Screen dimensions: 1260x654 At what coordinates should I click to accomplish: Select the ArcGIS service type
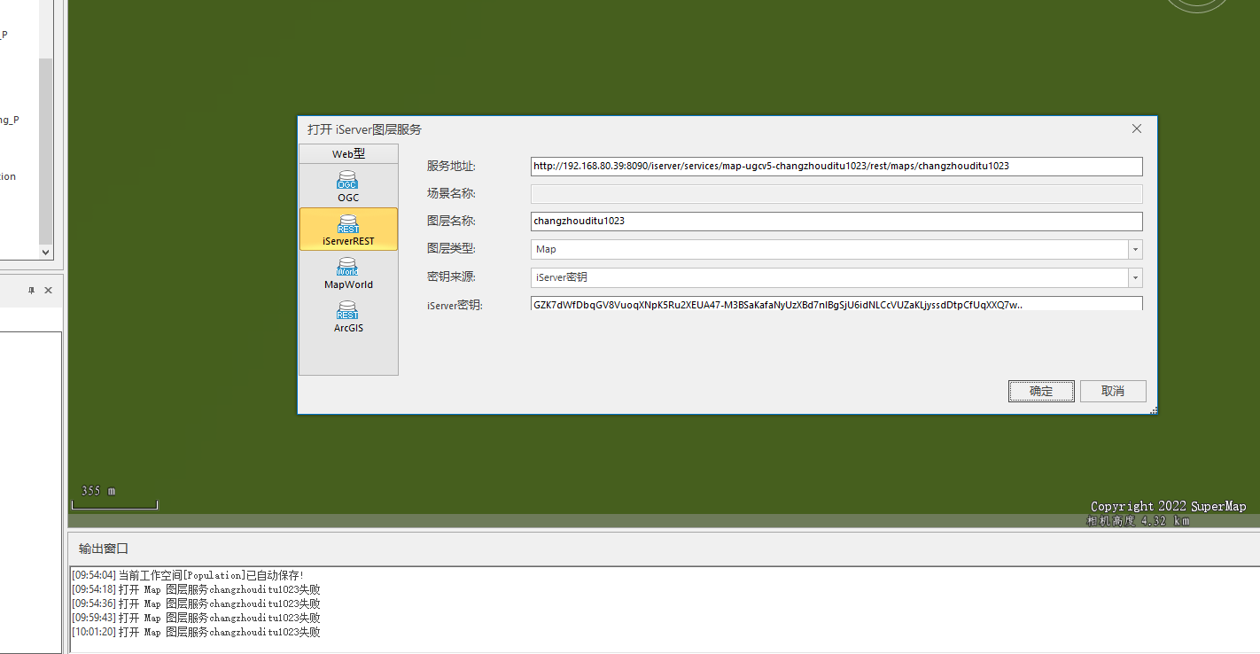pos(348,316)
